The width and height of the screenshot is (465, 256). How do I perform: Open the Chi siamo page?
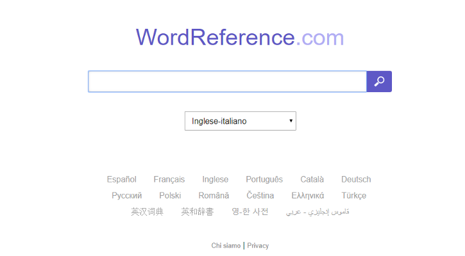click(226, 246)
